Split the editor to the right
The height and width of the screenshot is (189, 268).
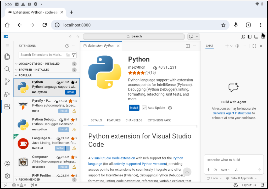click(x=188, y=46)
